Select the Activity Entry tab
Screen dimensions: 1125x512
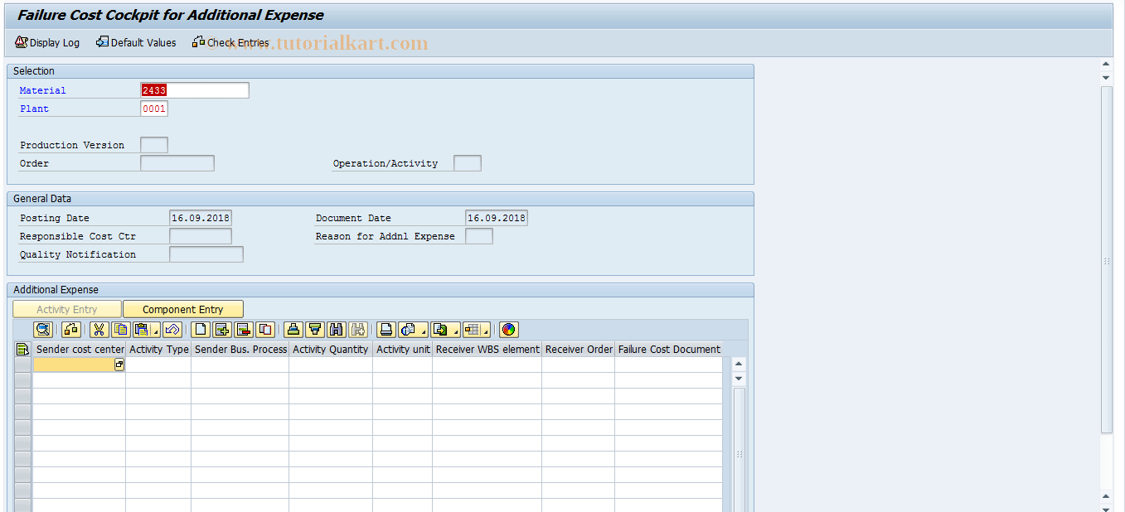tap(66, 307)
